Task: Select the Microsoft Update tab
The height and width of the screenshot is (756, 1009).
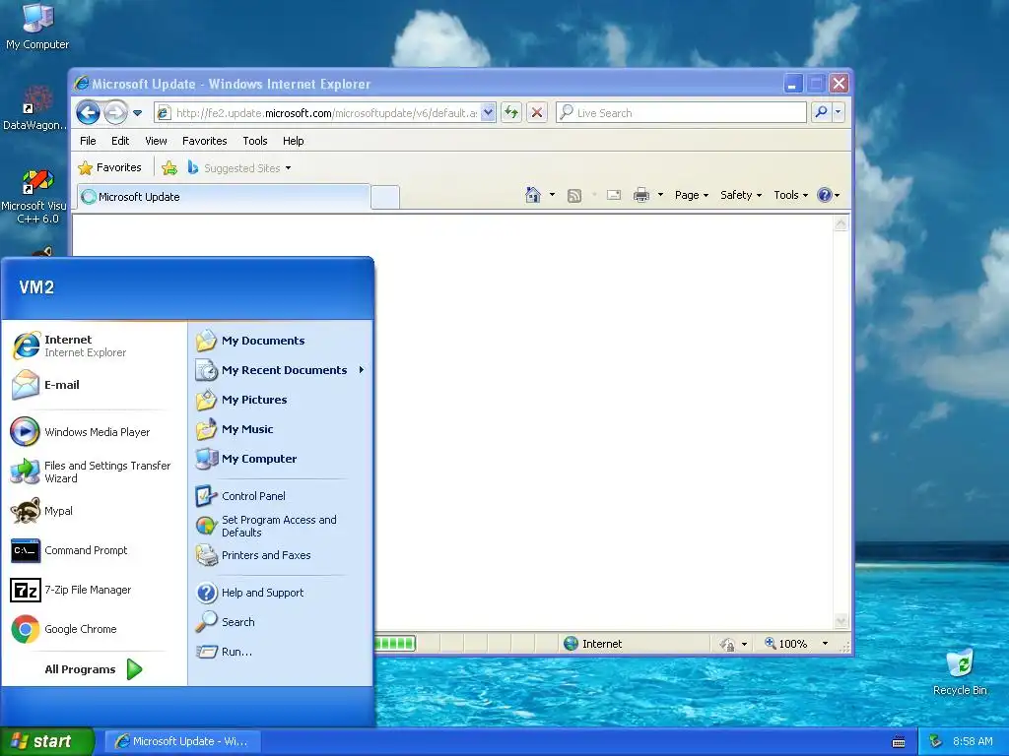Action: point(224,197)
